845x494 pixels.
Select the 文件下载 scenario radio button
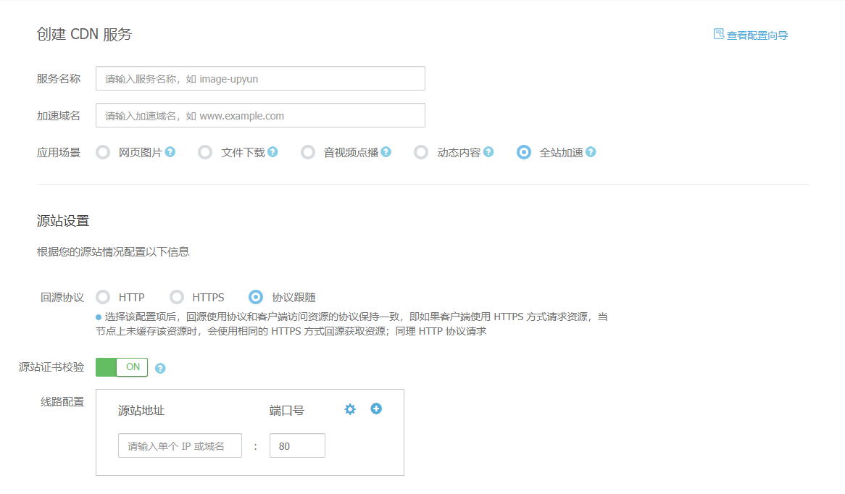point(206,152)
